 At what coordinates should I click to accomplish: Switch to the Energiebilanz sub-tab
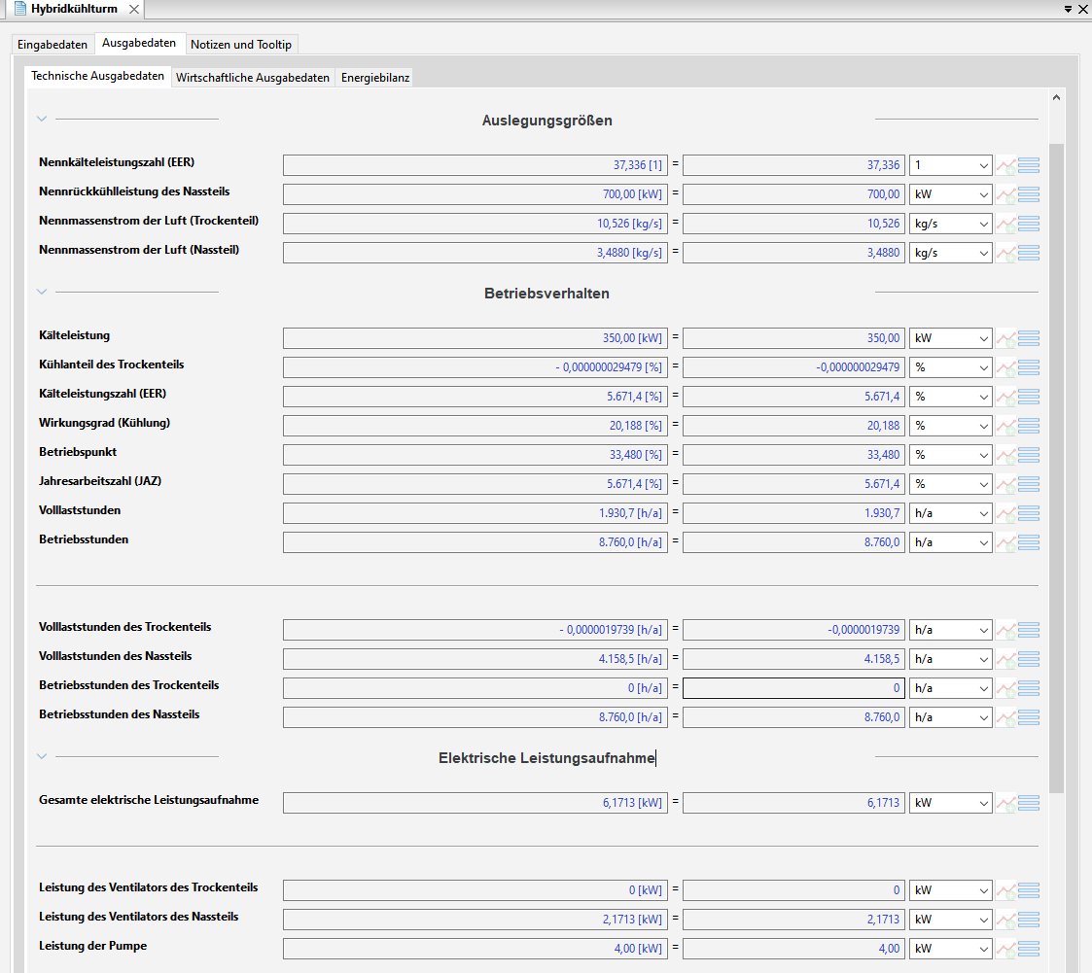pos(375,78)
